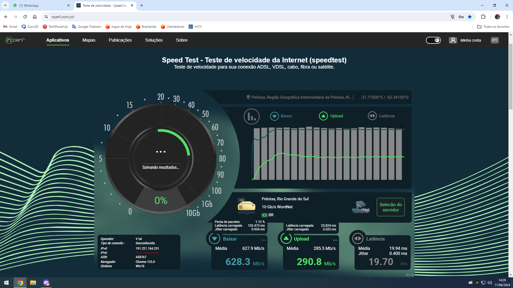The width and height of the screenshot is (513, 288).
Task: Click Seleção do servidor button
Action: pos(391,207)
